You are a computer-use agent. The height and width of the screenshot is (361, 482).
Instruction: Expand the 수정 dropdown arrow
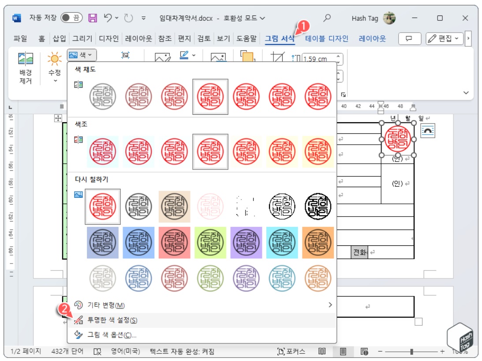(55, 81)
